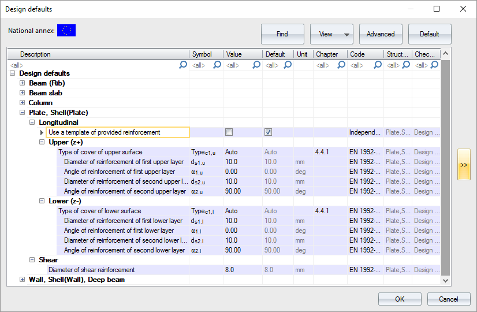
Task: Click the Advanced button
Action: point(380,34)
